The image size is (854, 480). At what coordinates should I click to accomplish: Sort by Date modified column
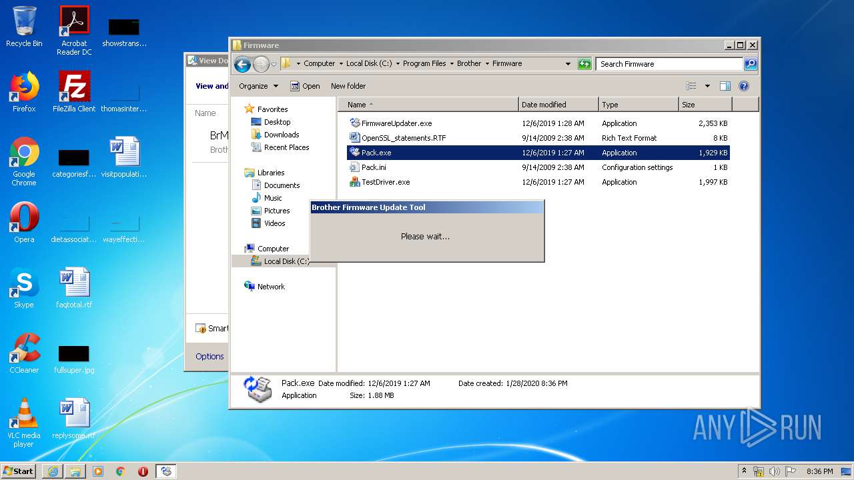[x=558, y=105]
